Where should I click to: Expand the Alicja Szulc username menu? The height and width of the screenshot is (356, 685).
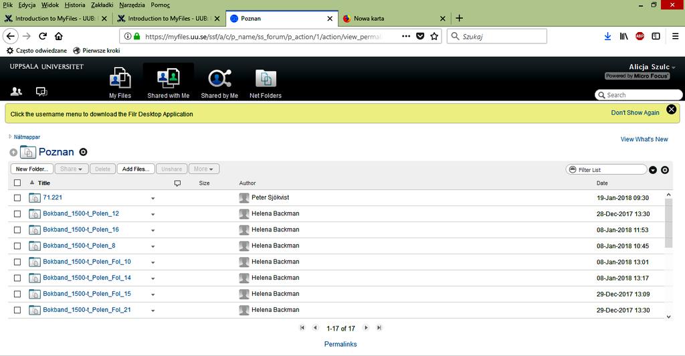652,67
